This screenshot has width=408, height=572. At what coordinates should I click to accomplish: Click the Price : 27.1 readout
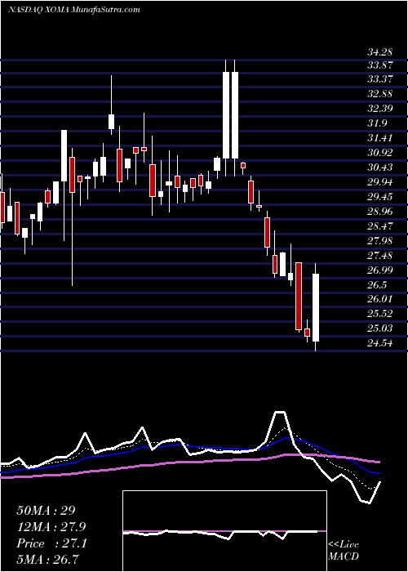(x=51, y=543)
